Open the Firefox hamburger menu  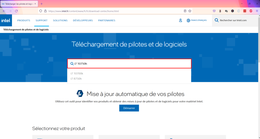257,11
